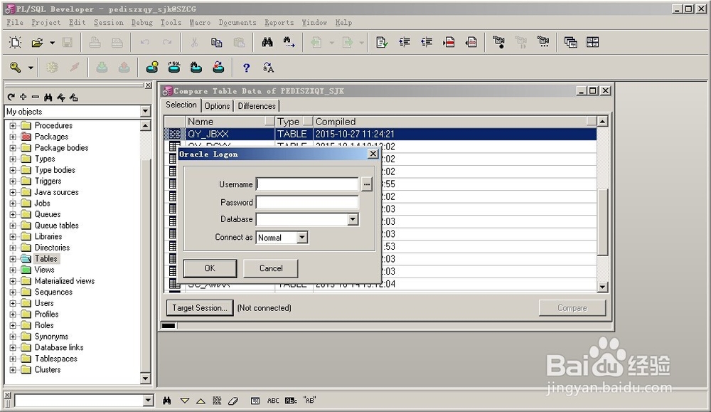
Task: Click Cancel in Oracle Logon dialog
Action: click(271, 268)
